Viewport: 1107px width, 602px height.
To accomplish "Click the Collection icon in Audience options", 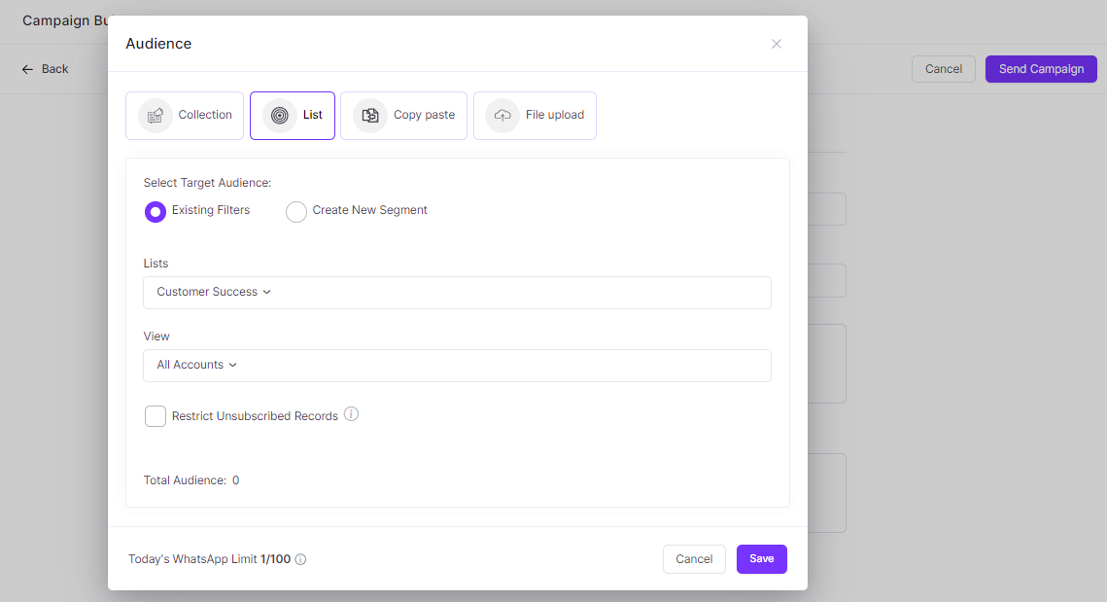I will (x=155, y=115).
